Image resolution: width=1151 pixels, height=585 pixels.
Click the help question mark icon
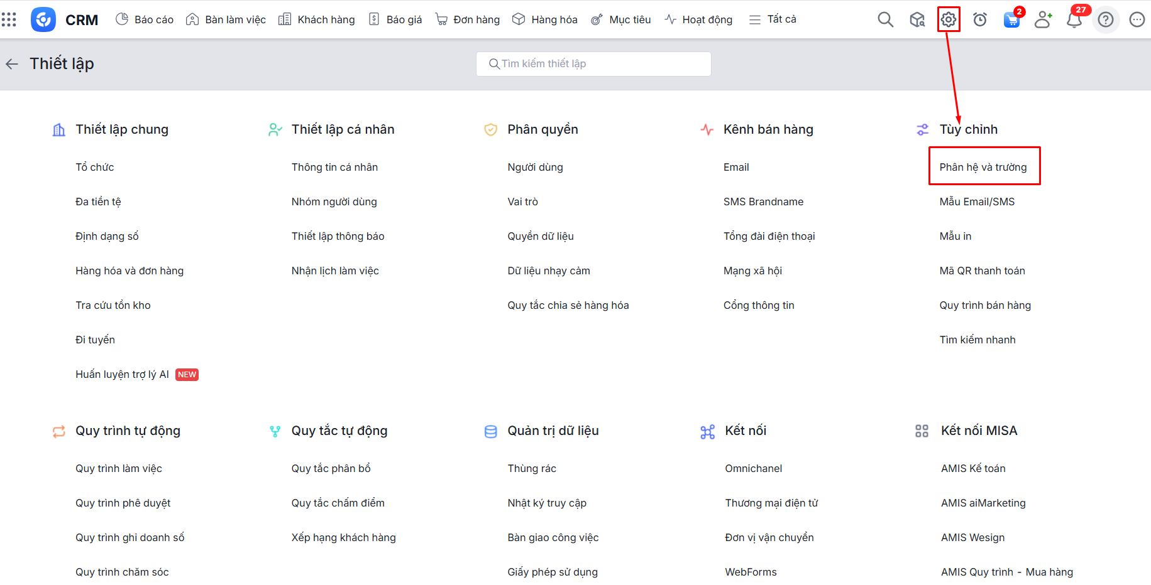point(1105,19)
